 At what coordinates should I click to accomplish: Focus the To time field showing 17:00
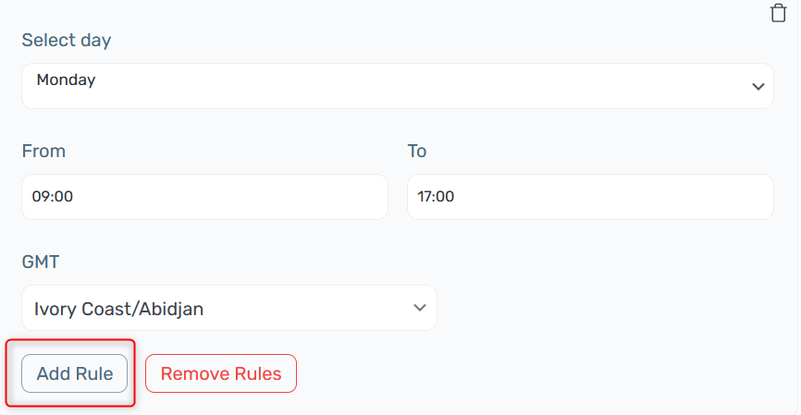[x=590, y=197]
